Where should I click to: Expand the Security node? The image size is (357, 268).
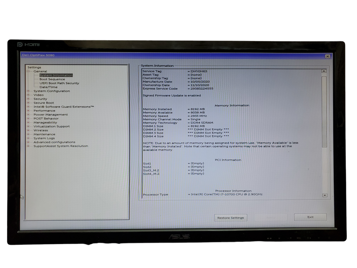coord(28,99)
